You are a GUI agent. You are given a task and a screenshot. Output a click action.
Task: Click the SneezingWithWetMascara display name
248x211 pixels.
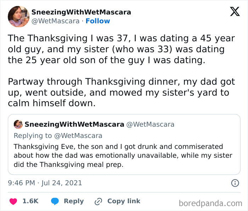[x=81, y=12]
